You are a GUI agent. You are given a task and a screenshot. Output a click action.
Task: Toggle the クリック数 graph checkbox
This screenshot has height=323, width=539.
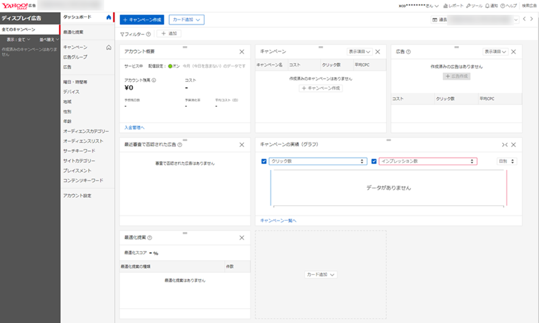(264, 161)
